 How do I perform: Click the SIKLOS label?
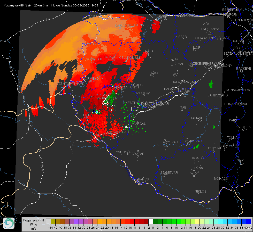click(x=201, y=192)
